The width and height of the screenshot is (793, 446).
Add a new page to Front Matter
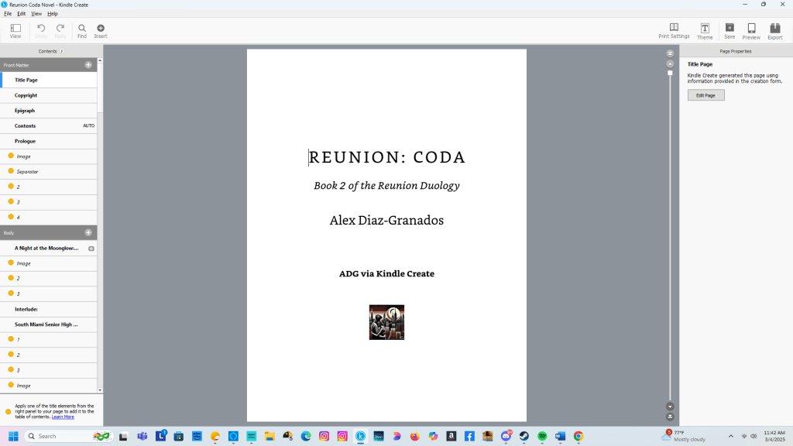coord(89,65)
